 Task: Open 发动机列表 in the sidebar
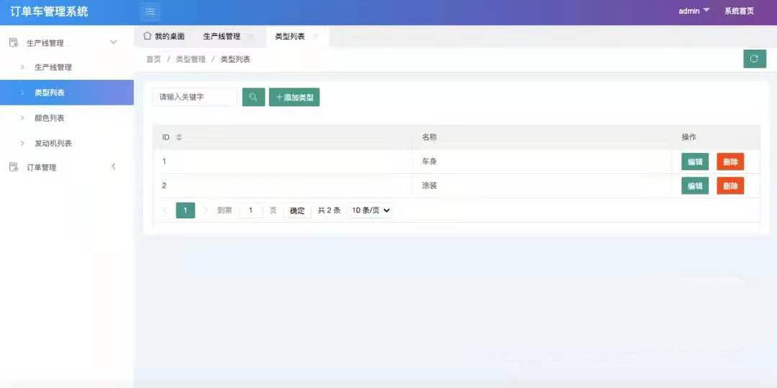click(53, 143)
